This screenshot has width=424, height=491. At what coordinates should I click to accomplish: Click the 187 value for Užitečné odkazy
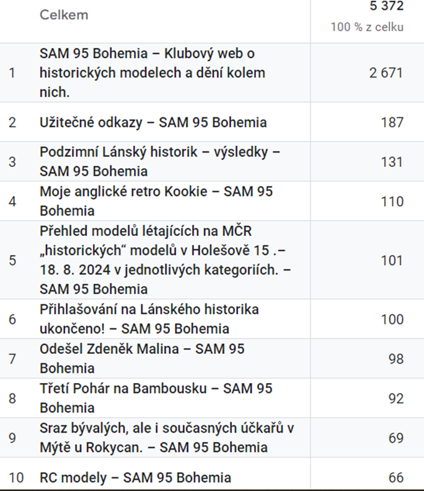point(392,122)
